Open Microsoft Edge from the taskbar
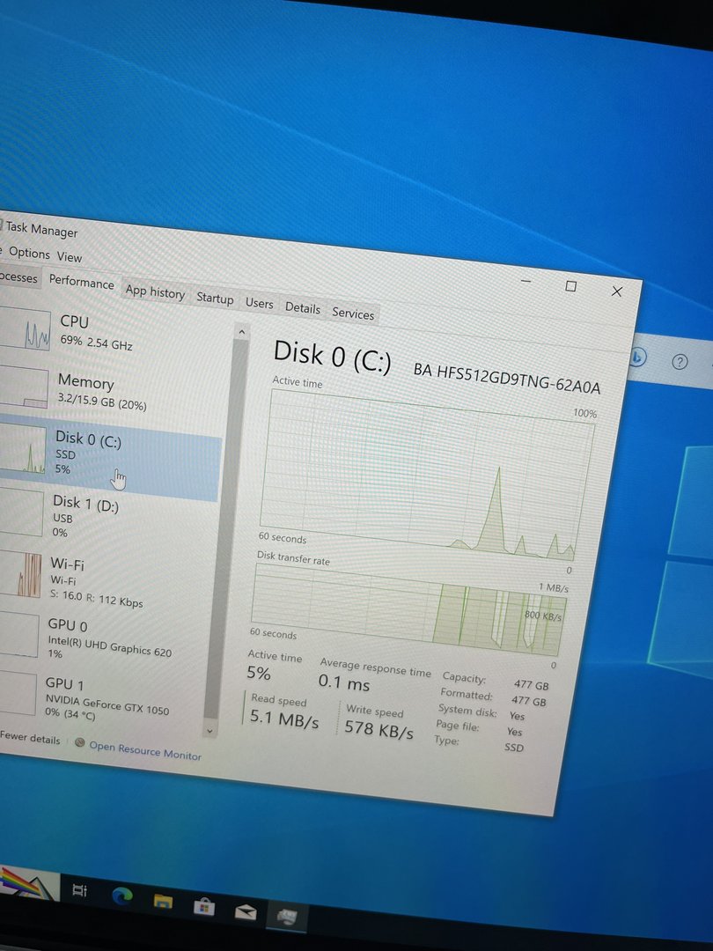 click(122, 896)
